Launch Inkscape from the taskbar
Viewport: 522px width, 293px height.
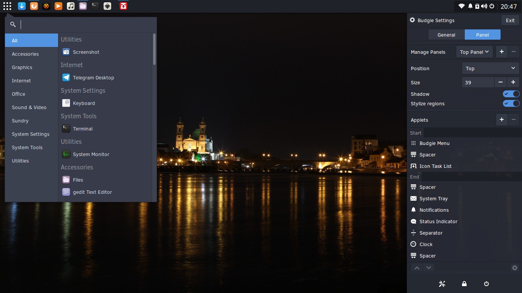pyautogui.click(x=107, y=6)
